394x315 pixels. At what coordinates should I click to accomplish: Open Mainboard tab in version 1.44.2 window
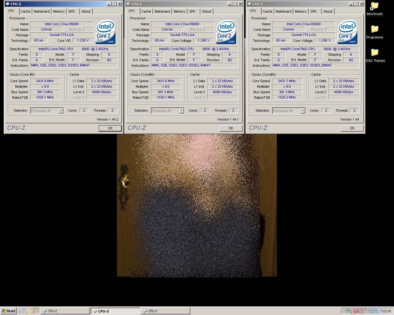tap(42, 11)
